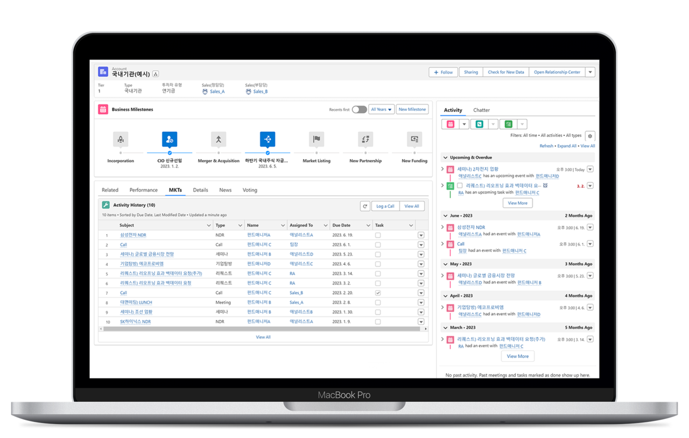This screenshot has height=438, width=689.
Task: Check the Task box for 대면미팅) LUNCH row
Action: click(378, 302)
